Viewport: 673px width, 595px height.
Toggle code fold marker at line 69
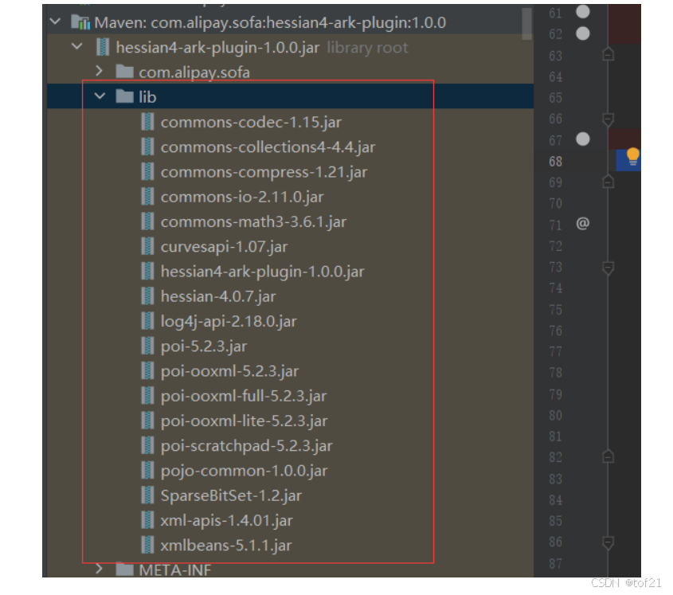tap(608, 182)
